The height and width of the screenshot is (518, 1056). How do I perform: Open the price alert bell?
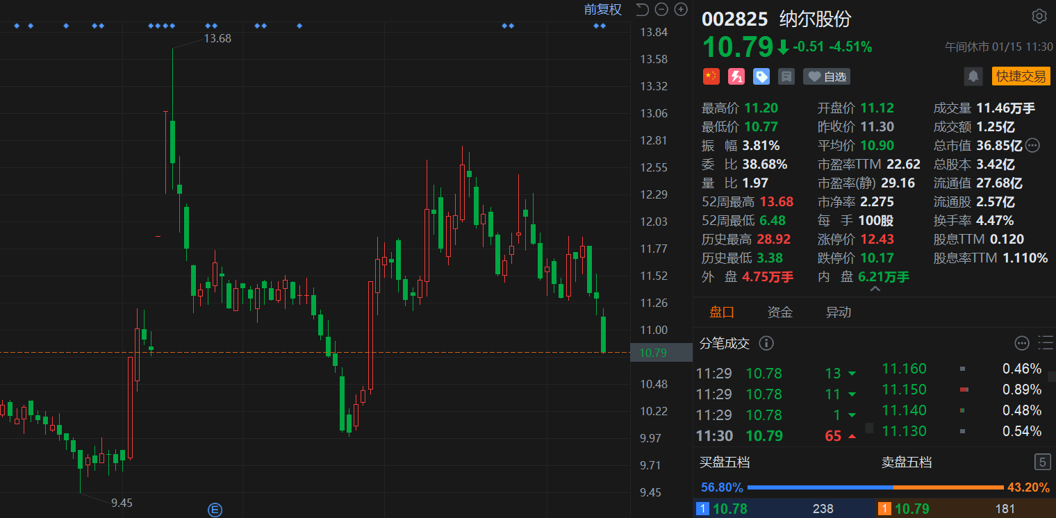point(973,76)
